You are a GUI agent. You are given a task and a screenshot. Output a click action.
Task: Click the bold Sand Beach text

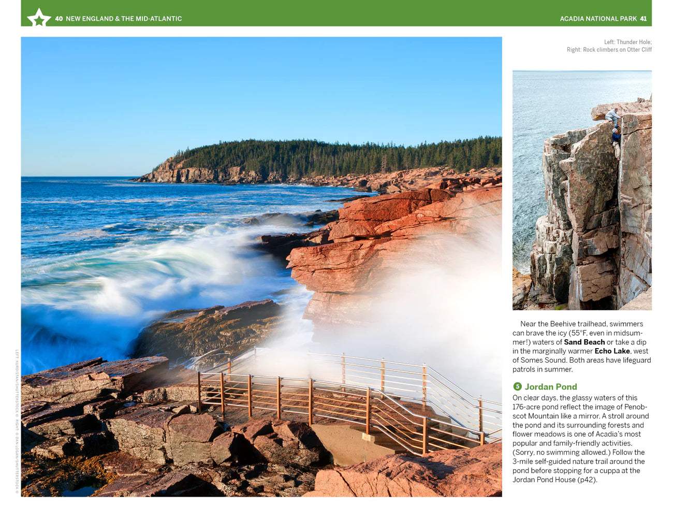click(584, 342)
